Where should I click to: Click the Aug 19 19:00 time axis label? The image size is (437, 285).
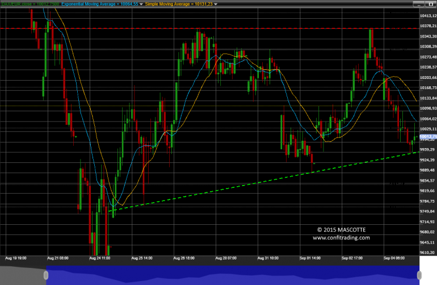pyautogui.click(x=16, y=258)
